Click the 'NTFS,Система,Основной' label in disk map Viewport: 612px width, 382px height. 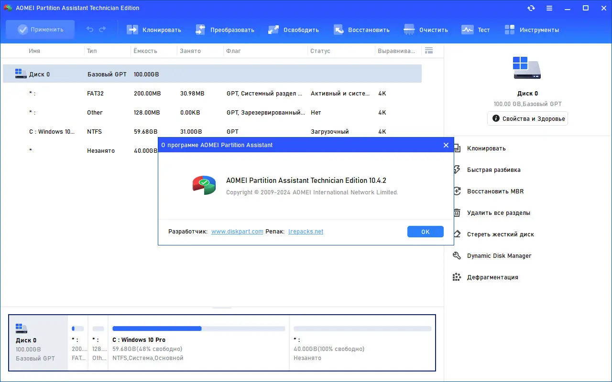tap(148, 358)
